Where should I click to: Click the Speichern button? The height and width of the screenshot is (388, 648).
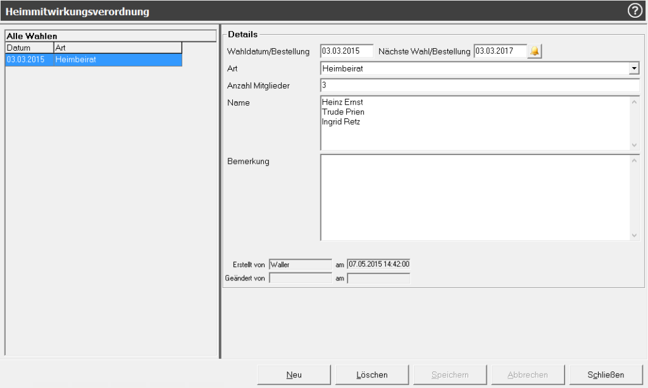click(450, 375)
